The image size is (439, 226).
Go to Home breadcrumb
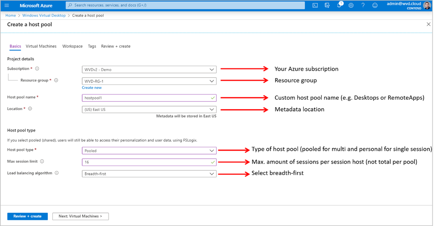click(x=11, y=15)
